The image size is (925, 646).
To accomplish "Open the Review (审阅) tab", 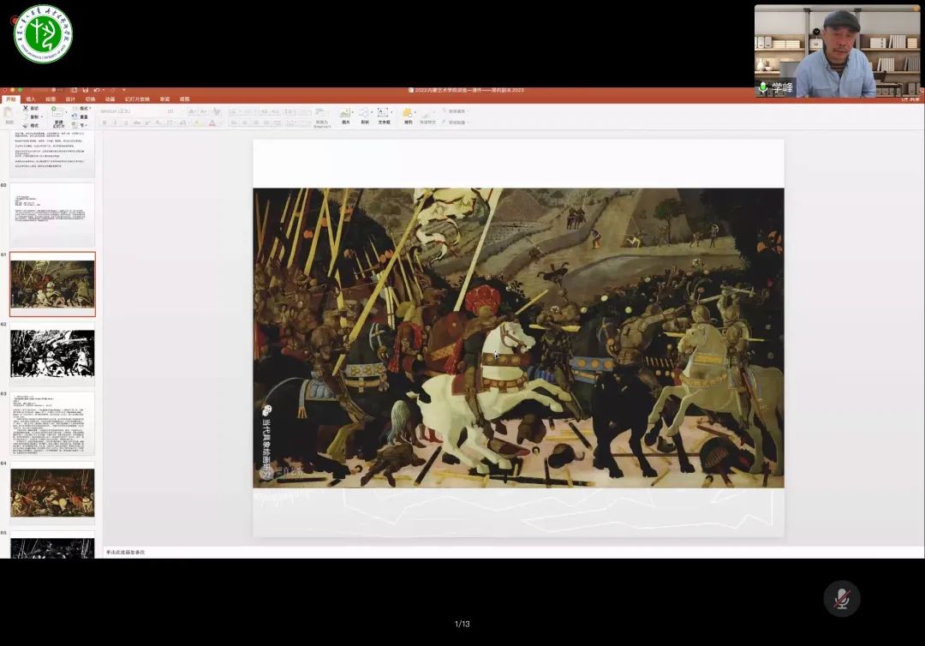I will [164, 99].
